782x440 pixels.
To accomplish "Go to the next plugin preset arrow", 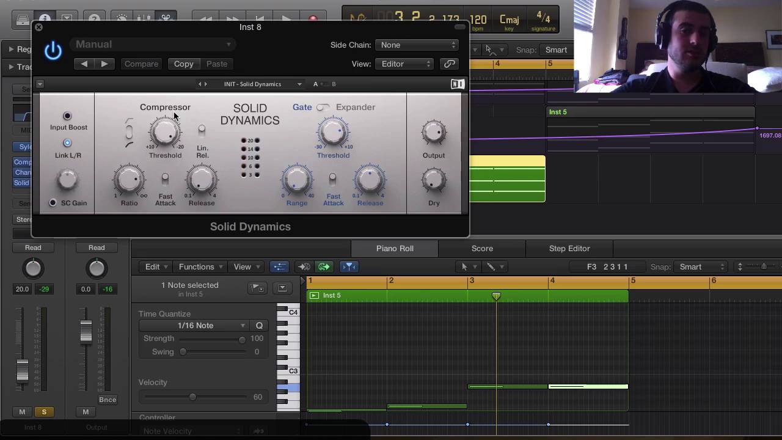I will click(104, 64).
